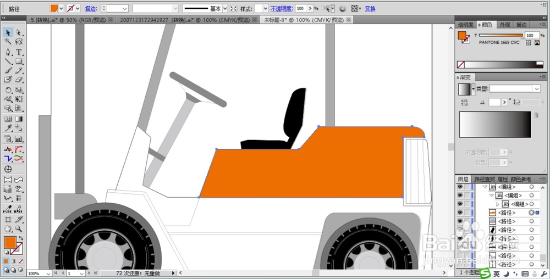Select the Magic Wand tool
The width and height of the screenshot is (550, 279).
pos(8,42)
